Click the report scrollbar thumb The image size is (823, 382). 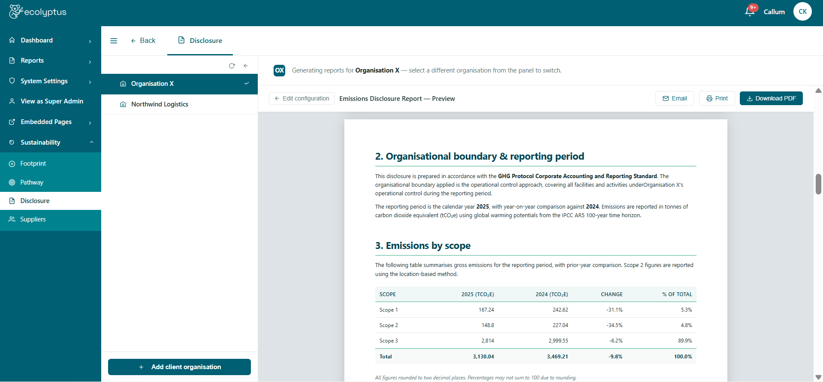pyautogui.click(x=818, y=184)
